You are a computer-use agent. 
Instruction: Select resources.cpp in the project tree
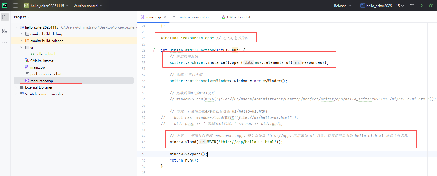[x=41, y=81]
